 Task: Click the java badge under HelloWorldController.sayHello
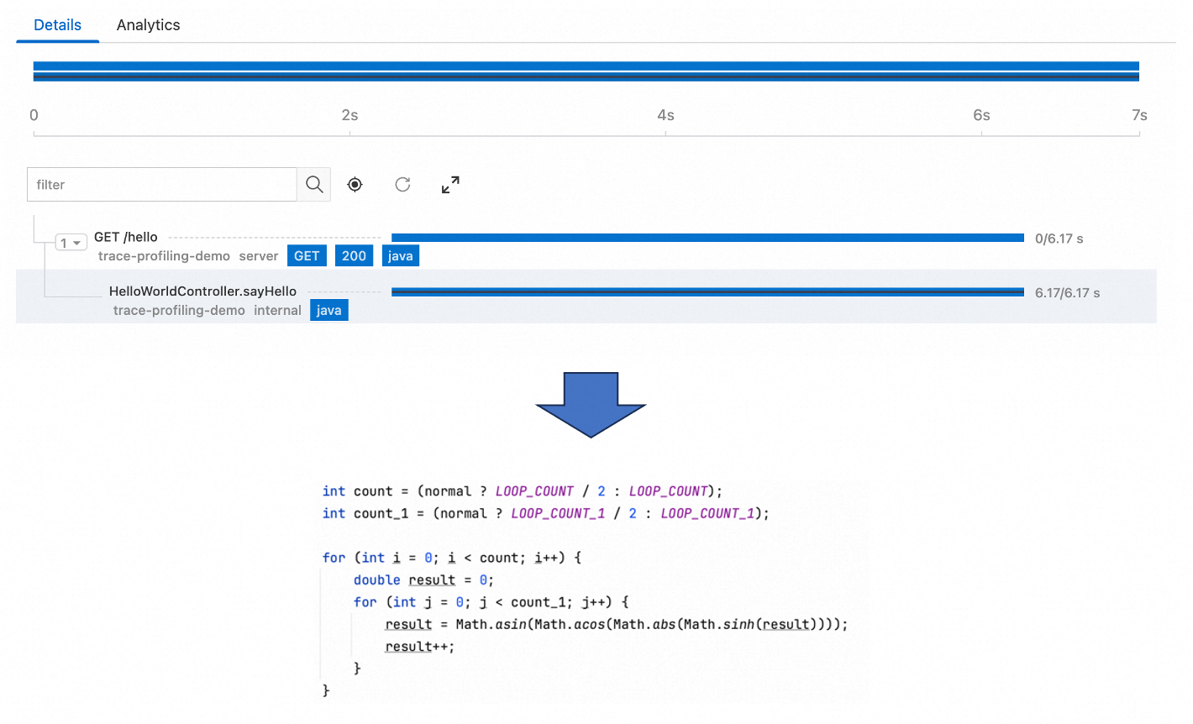(328, 309)
